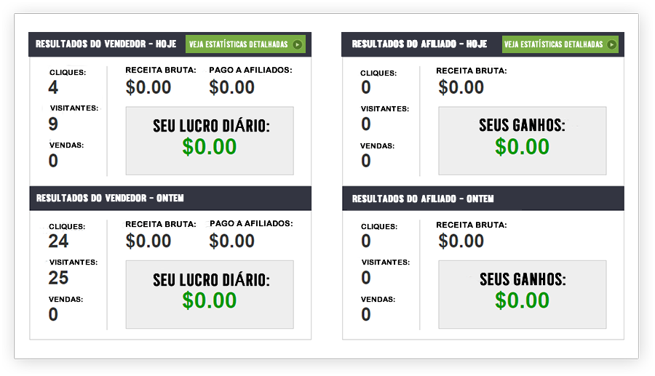Click yesterday's affiliate 'Seus Ganhos' box
Viewport: 655px width, 376px height.
[x=522, y=295]
